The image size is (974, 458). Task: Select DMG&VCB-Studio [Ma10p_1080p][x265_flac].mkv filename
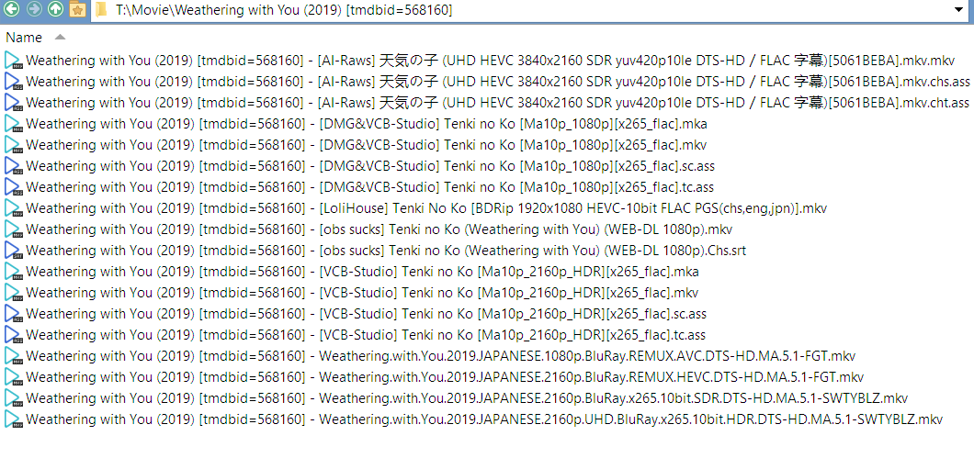click(x=367, y=145)
